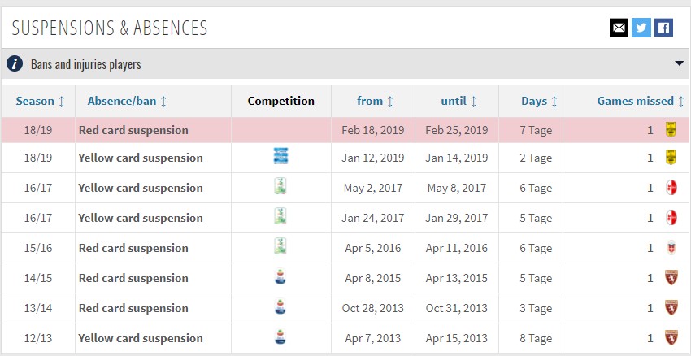Sort the table by Season column
This screenshot has height=356, width=691.
[40, 101]
